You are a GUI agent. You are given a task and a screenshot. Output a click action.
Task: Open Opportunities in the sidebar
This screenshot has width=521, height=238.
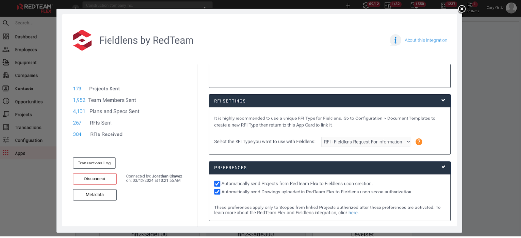(x=29, y=102)
